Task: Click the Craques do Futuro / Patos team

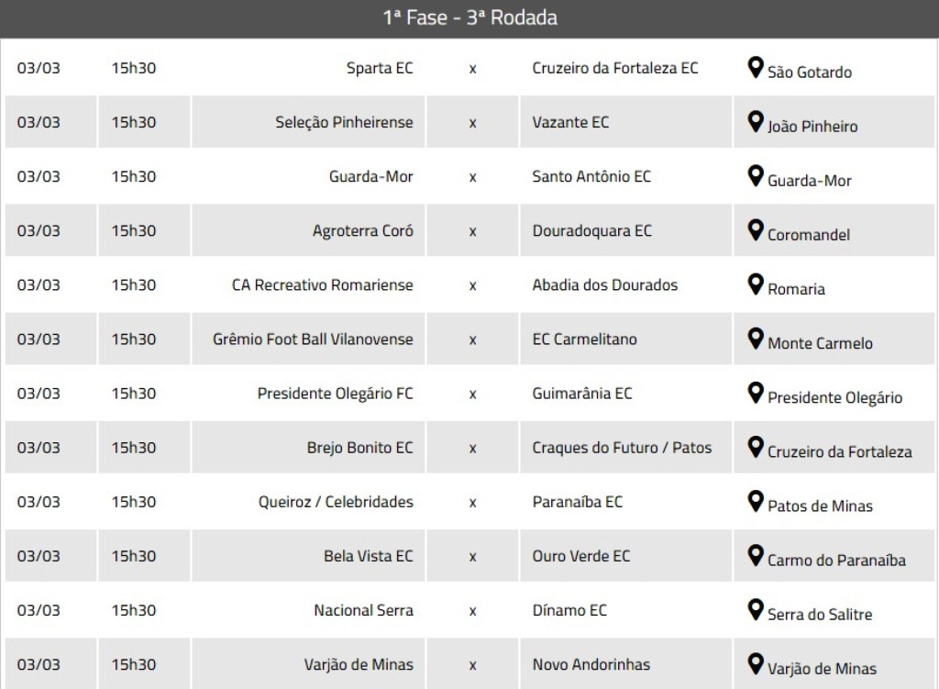Action: pyautogui.click(x=622, y=447)
